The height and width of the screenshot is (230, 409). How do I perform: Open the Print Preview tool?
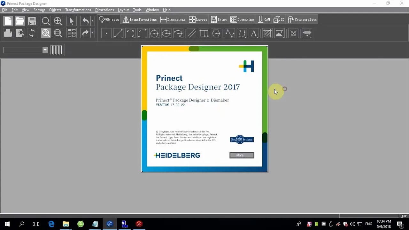pyautogui.click(x=20, y=33)
